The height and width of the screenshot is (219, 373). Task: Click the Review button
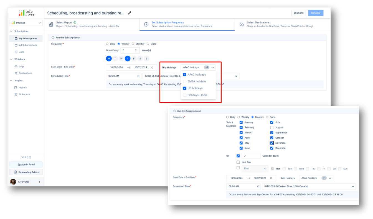(316, 13)
